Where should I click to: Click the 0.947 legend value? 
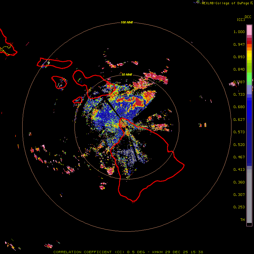click(239, 44)
